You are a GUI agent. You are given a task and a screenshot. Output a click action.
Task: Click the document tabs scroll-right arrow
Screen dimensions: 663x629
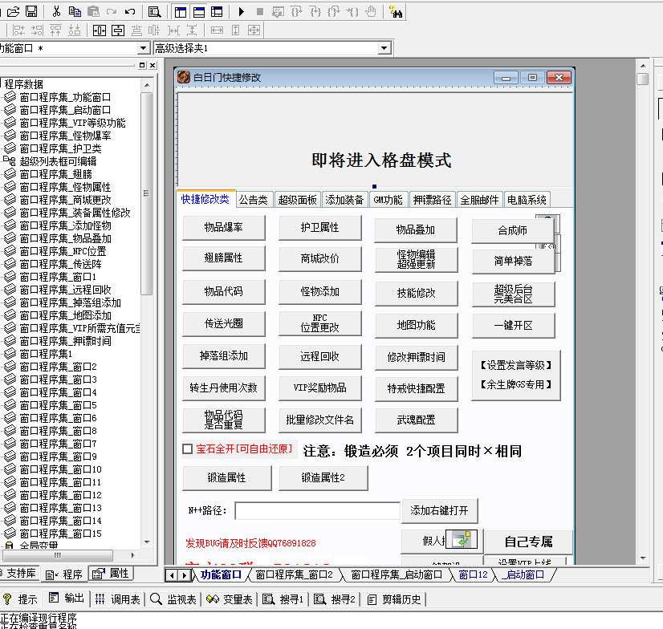click(x=185, y=575)
